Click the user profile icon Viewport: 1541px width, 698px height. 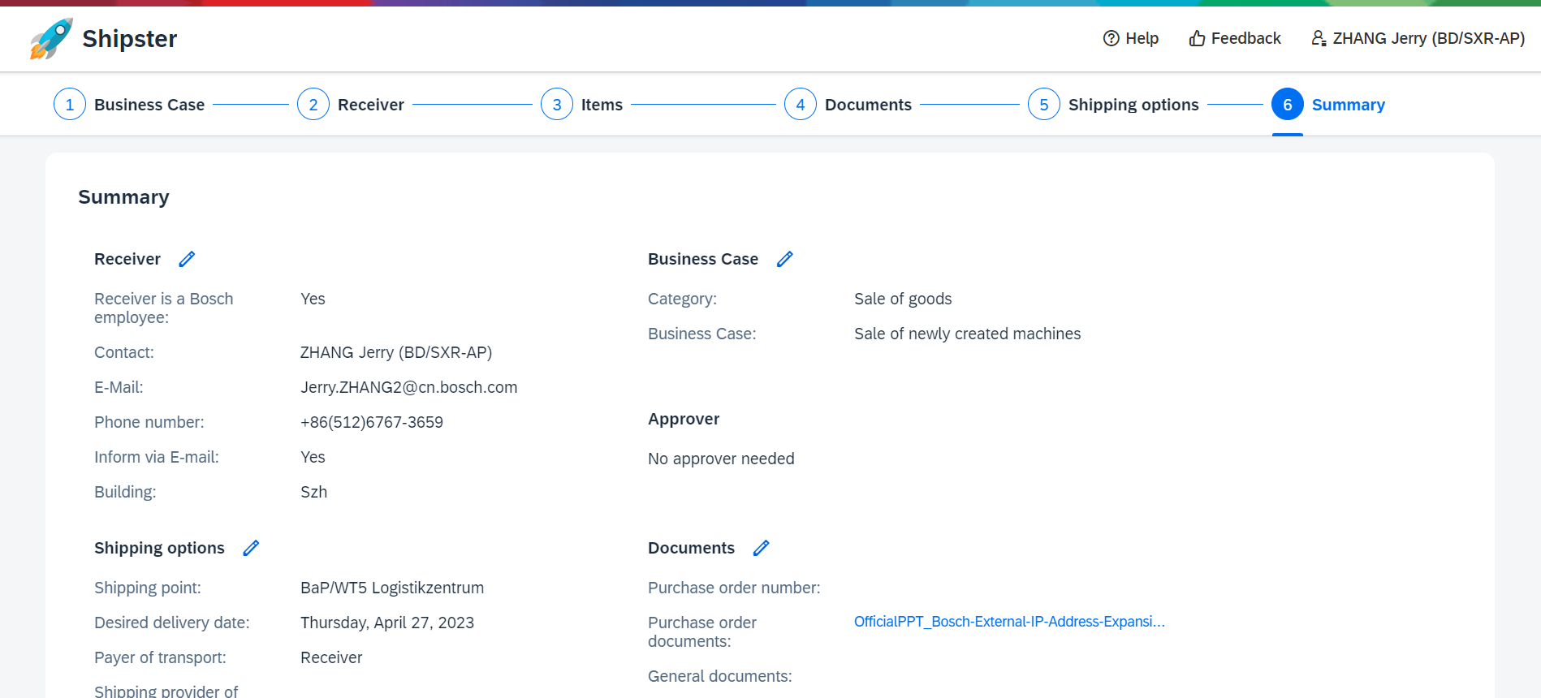pos(1319,38)
